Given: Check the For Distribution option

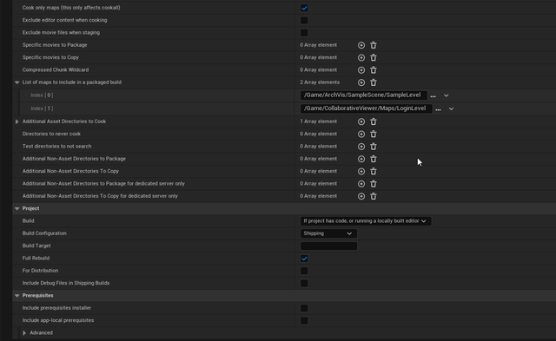Looking at the screenshot, I should [x=304, y=271].
